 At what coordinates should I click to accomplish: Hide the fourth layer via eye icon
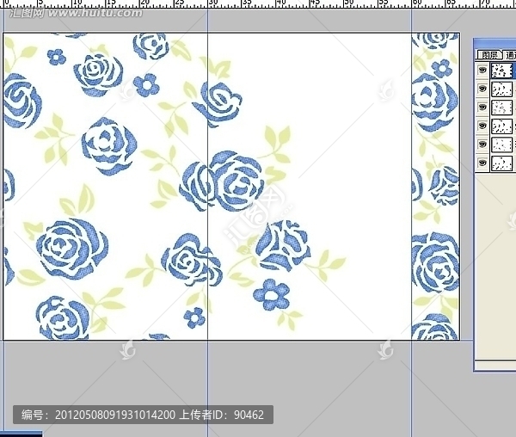482,126
